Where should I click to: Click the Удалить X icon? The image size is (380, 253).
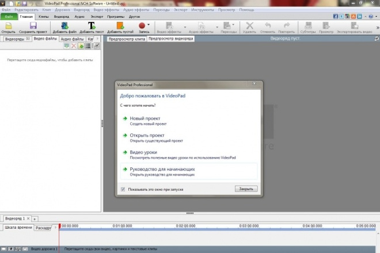click(249, 28)
